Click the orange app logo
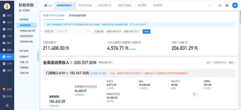 [x=7, y=6]
